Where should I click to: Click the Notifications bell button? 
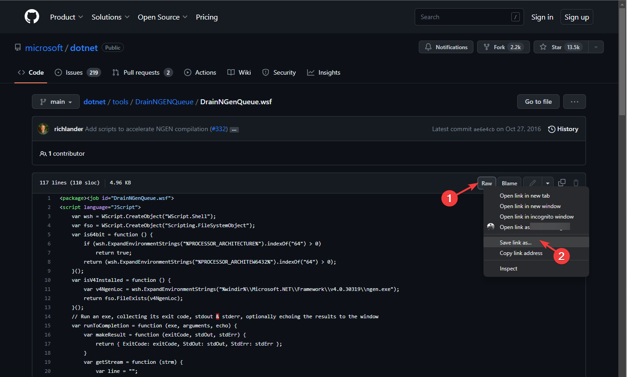(x=446, y=47)
